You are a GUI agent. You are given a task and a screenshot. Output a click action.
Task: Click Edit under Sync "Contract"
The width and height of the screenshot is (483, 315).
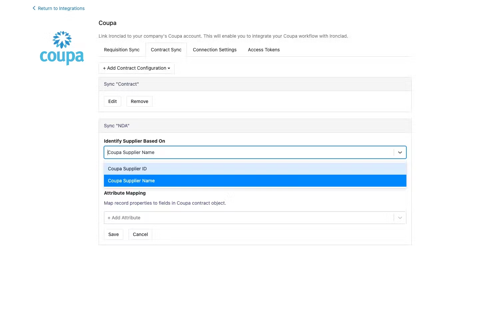pos(112,101)
